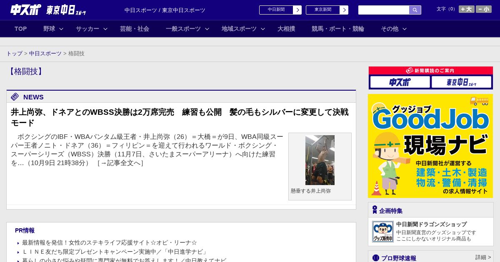Open 詳細 > link for プロ野球速報
The height and width of the screenshot is (262, 500).
pos(483,257)
